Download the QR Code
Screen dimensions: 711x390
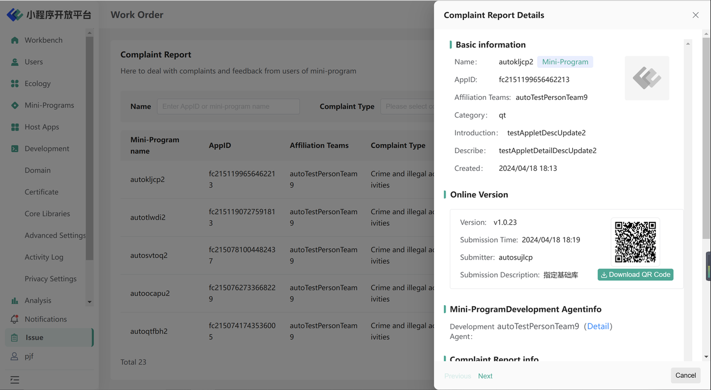tap(635, 275)
